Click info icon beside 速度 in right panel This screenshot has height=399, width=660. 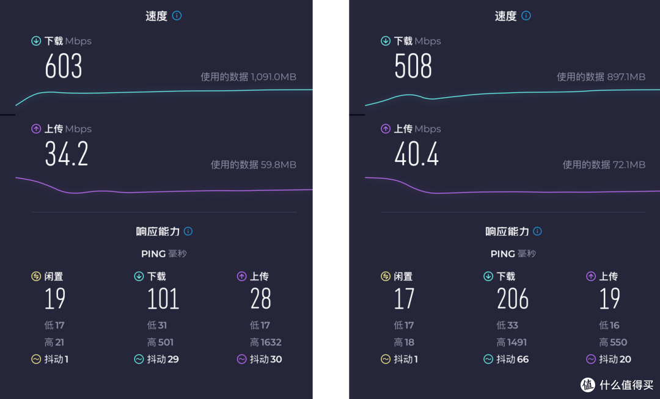[x=526, y=15]
